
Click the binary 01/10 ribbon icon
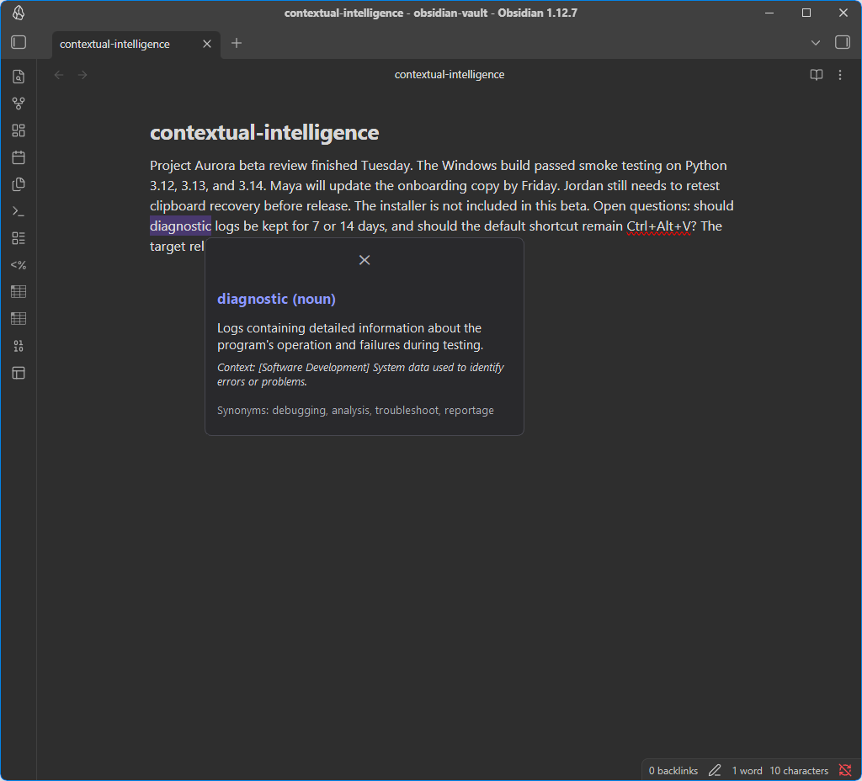(x=19, y=346)
